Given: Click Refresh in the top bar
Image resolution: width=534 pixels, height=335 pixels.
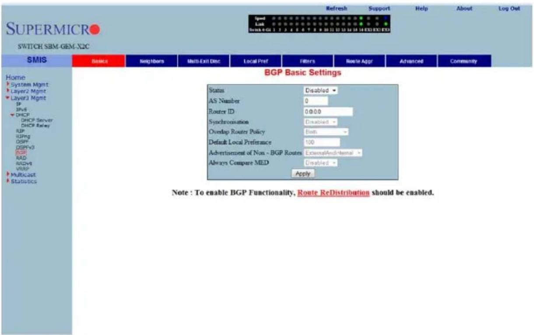Looking at the screenshot, I should pyautogui.click(x=337, y=8).
